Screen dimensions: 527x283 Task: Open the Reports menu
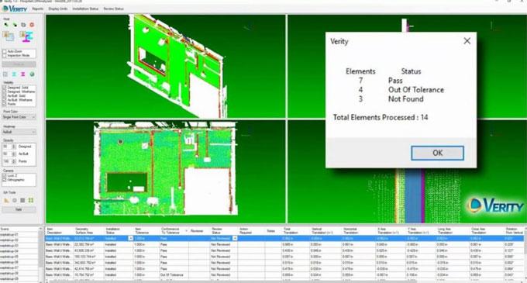click(x=38, y=9)
